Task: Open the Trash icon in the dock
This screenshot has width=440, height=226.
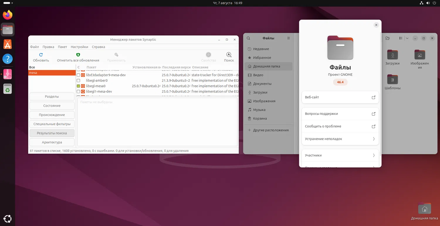Action: click(8, 89)
